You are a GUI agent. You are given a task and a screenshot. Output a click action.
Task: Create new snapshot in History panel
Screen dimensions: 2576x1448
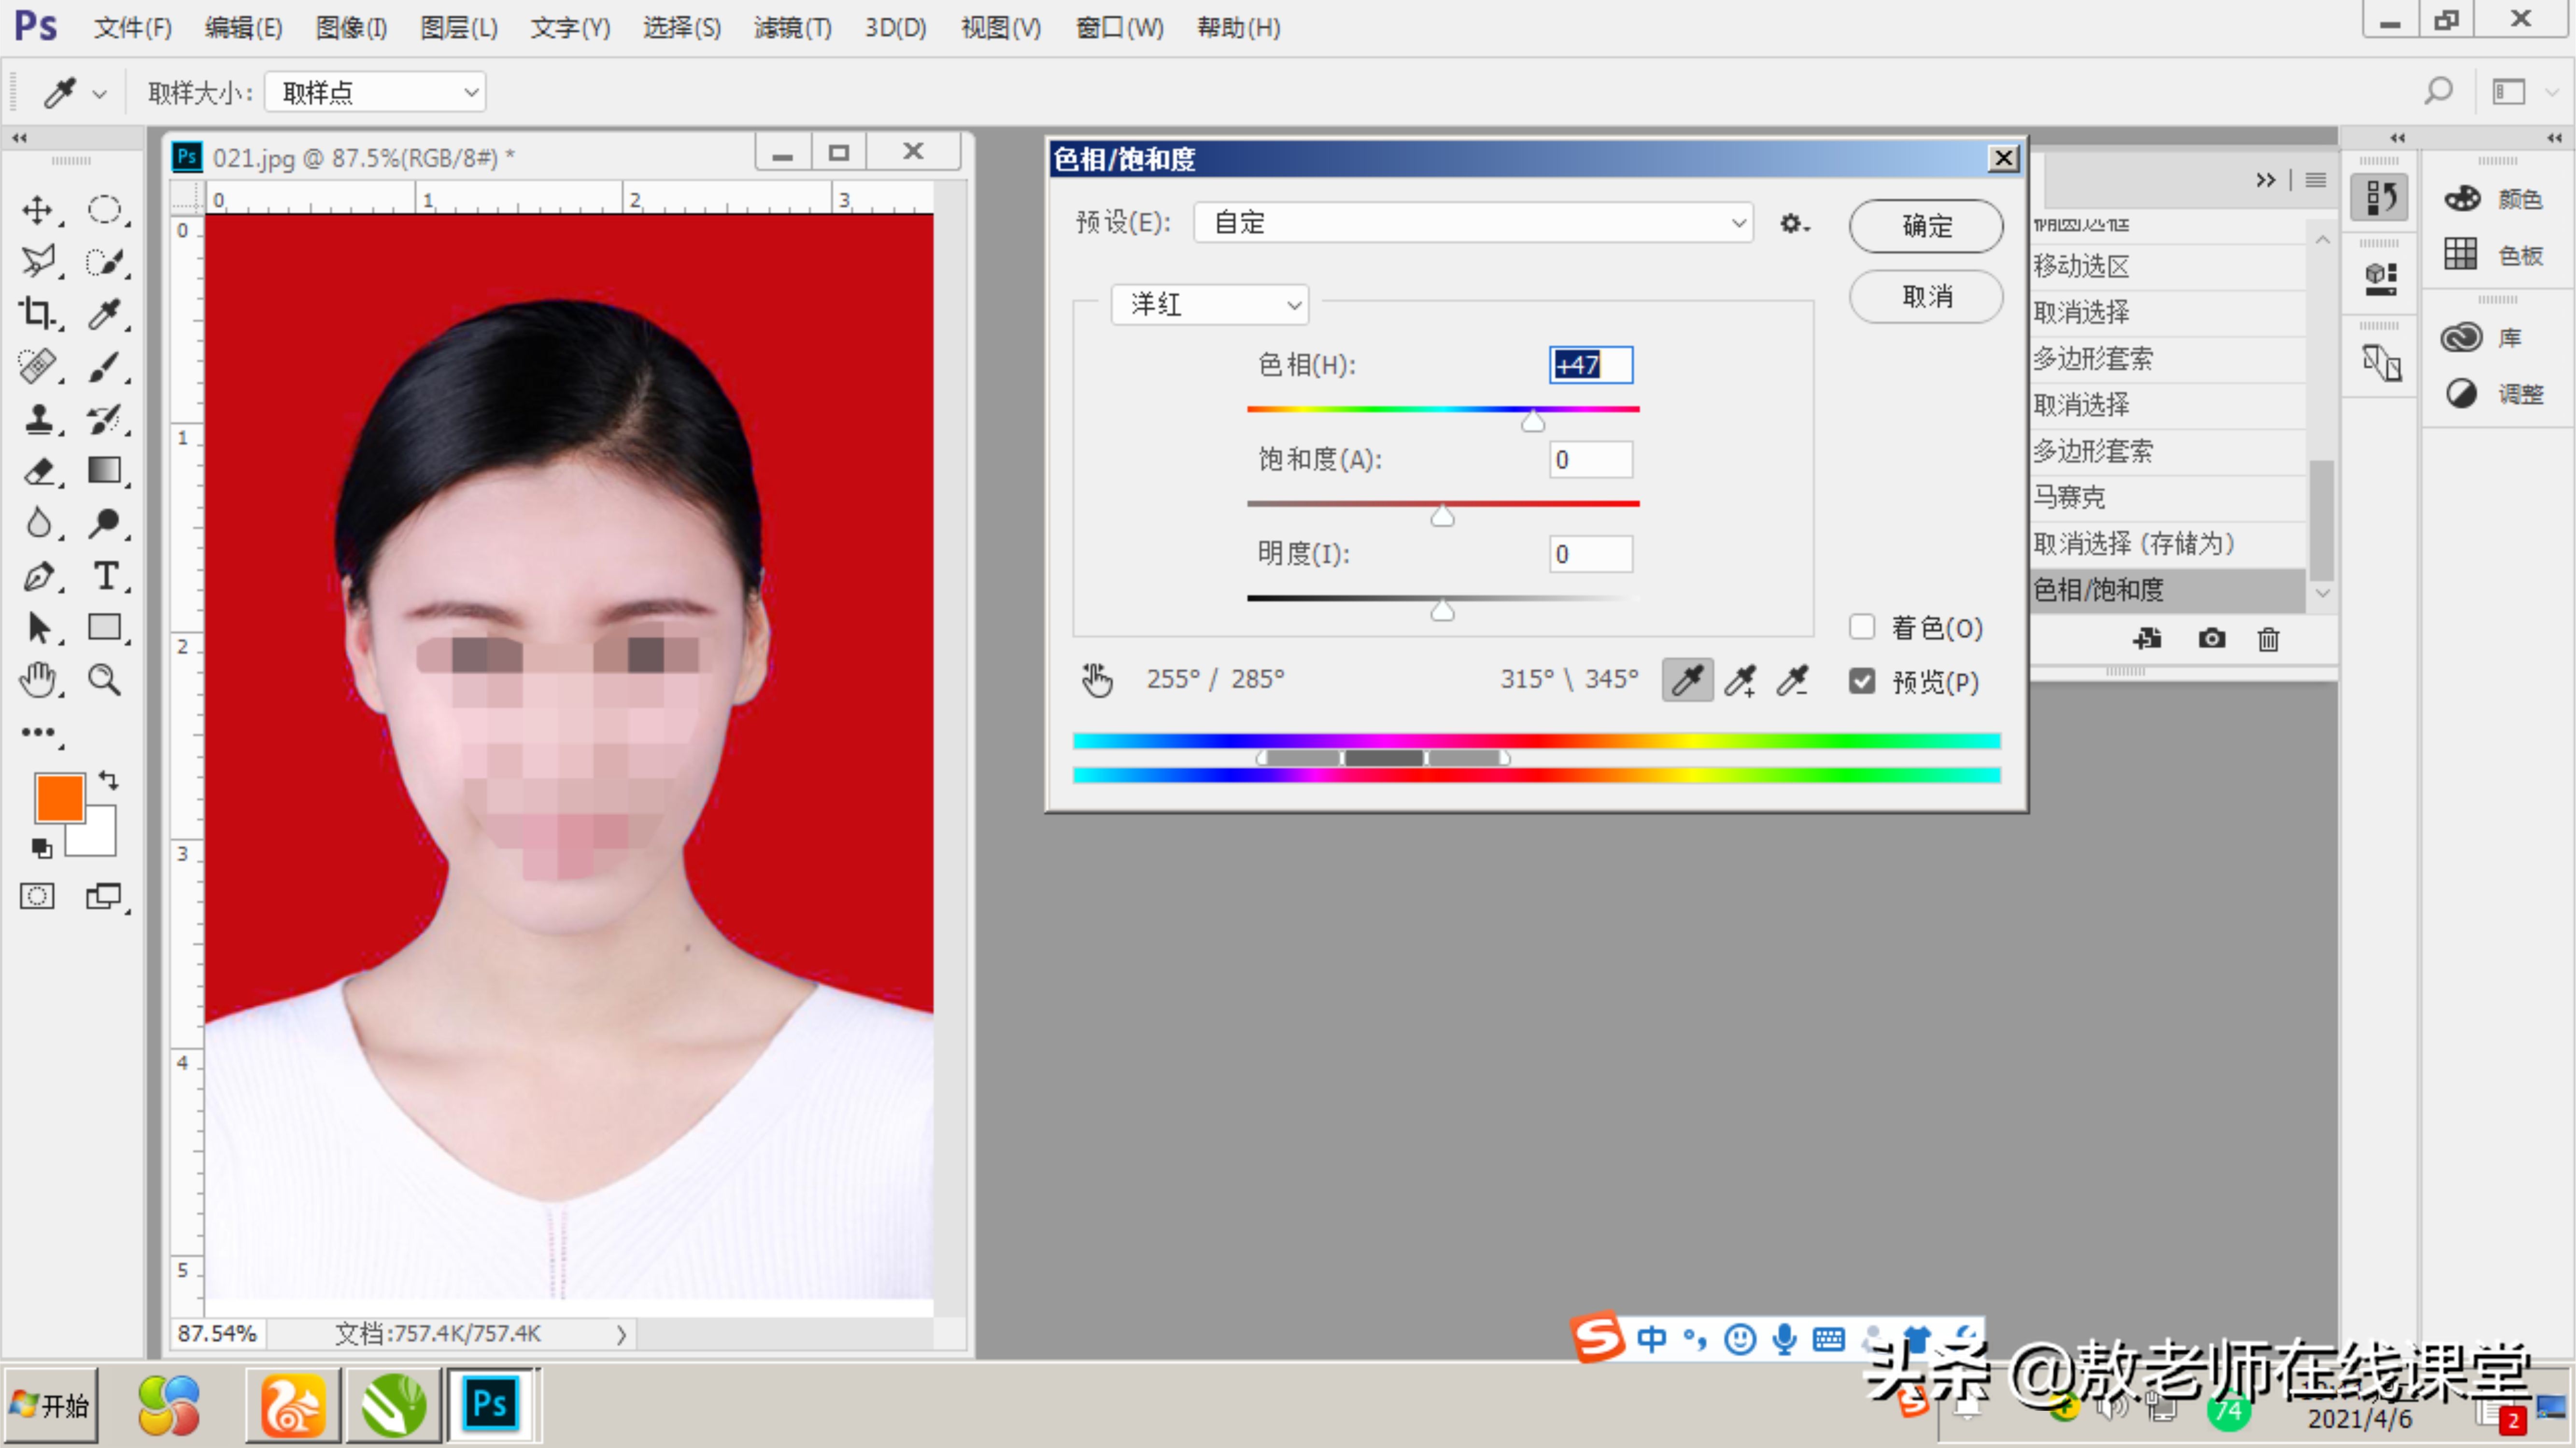tap(2211, 640)
